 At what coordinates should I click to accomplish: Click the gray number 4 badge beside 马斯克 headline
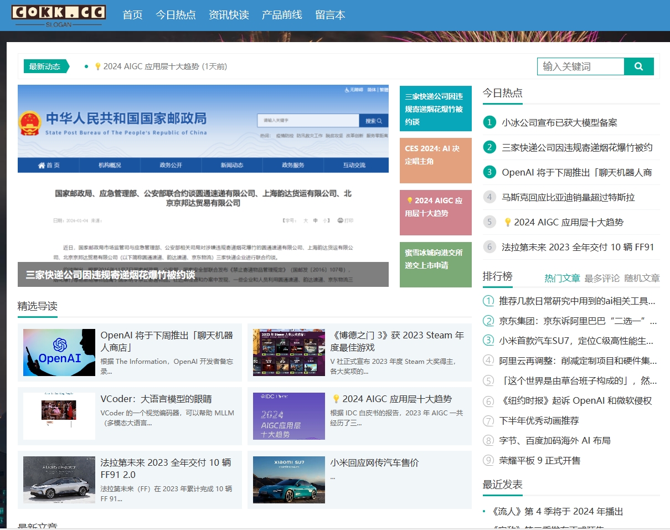click(x=489, y=197)
